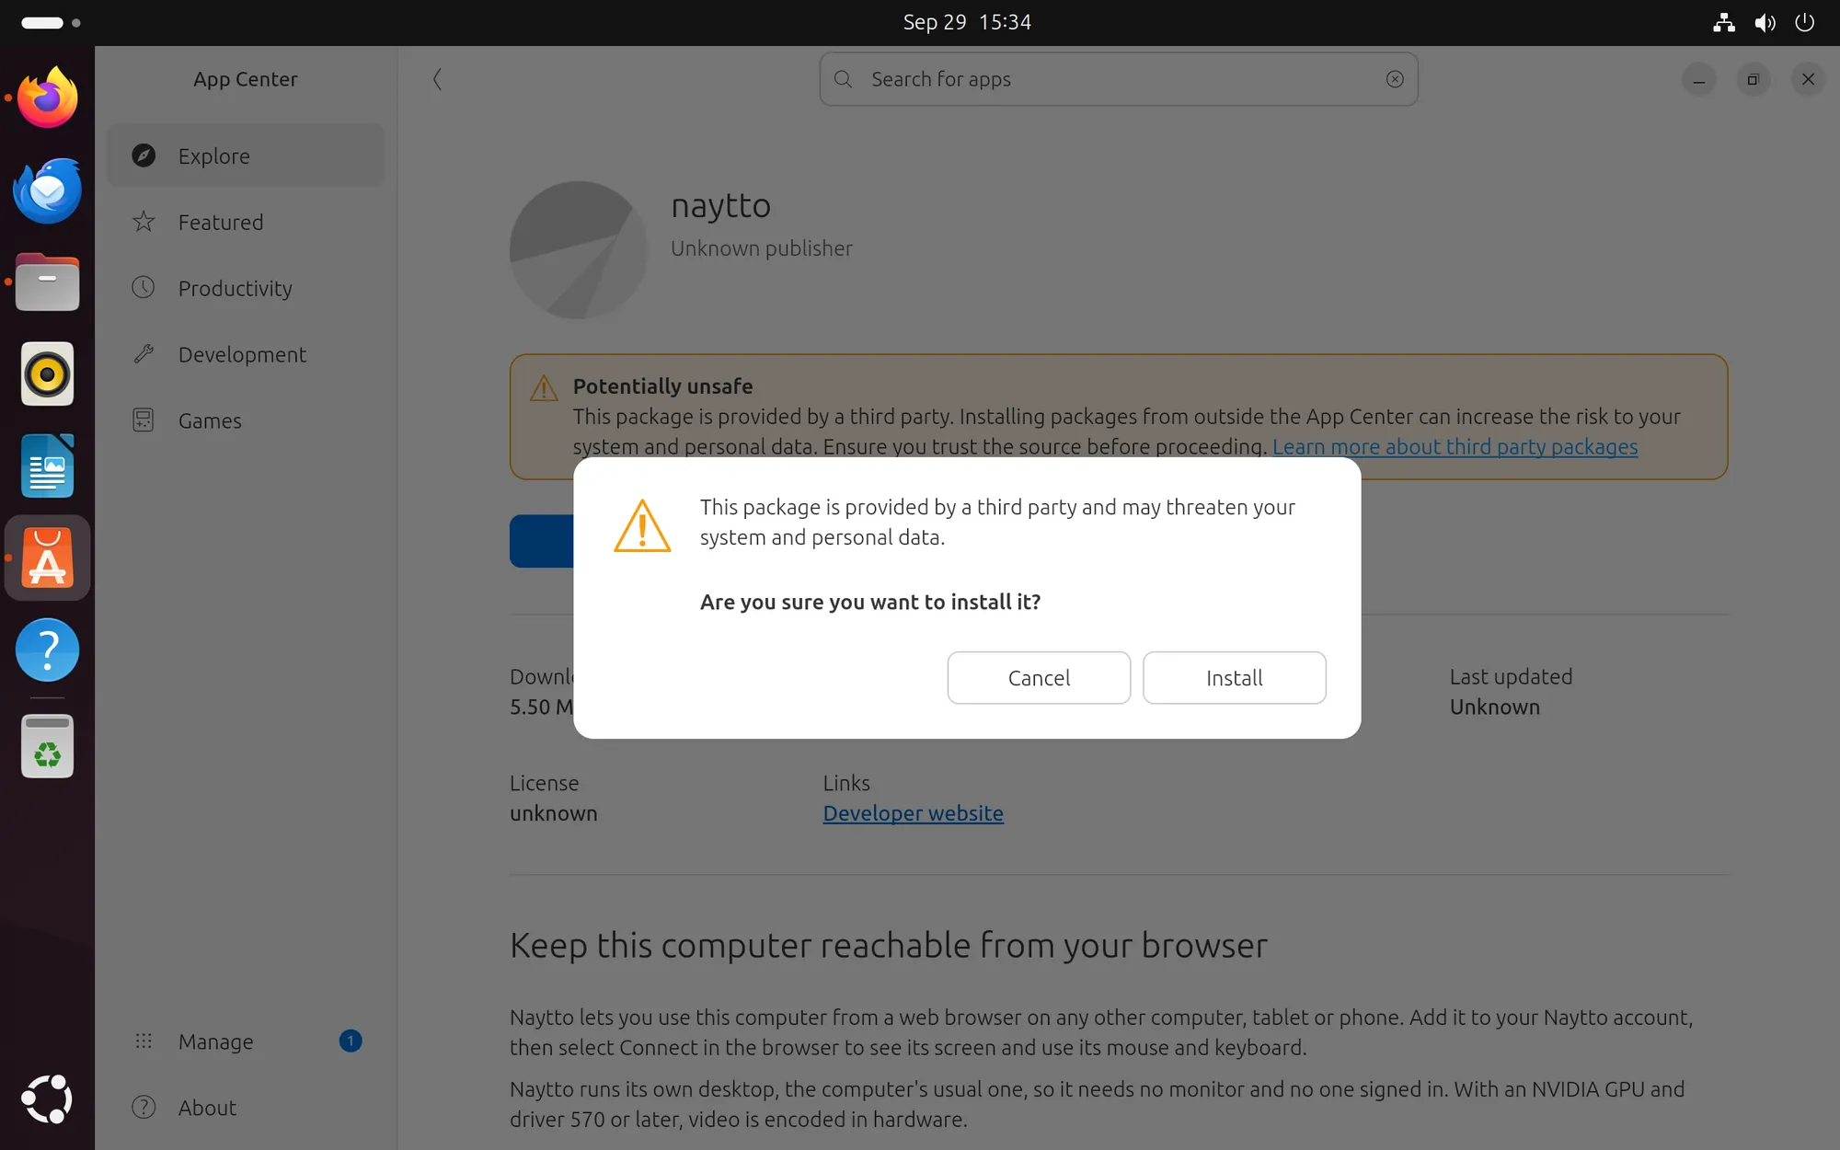Open the Files manager in dock
The width and height of the screenshot is (1840, 1150).
pyautogui.click(x=48, y=282)
